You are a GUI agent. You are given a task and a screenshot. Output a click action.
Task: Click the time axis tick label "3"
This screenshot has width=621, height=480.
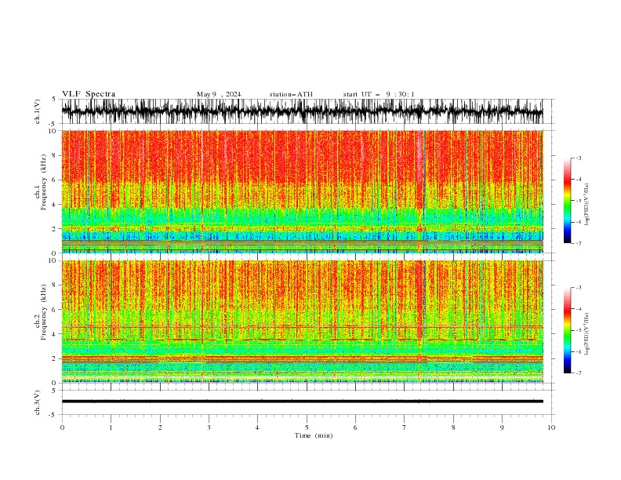coord(209,427)
